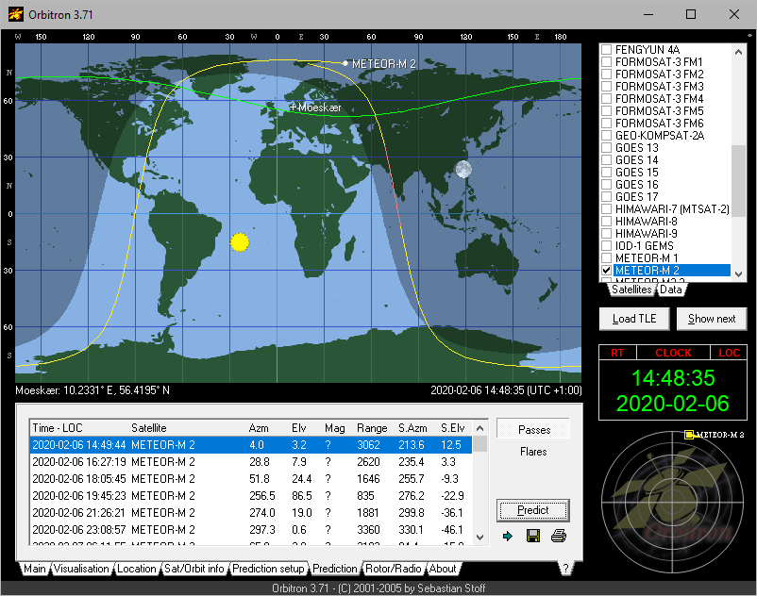Click the Predict button
Screen dimensions: 757x596
pyautogui.click(x=533, y=510)
